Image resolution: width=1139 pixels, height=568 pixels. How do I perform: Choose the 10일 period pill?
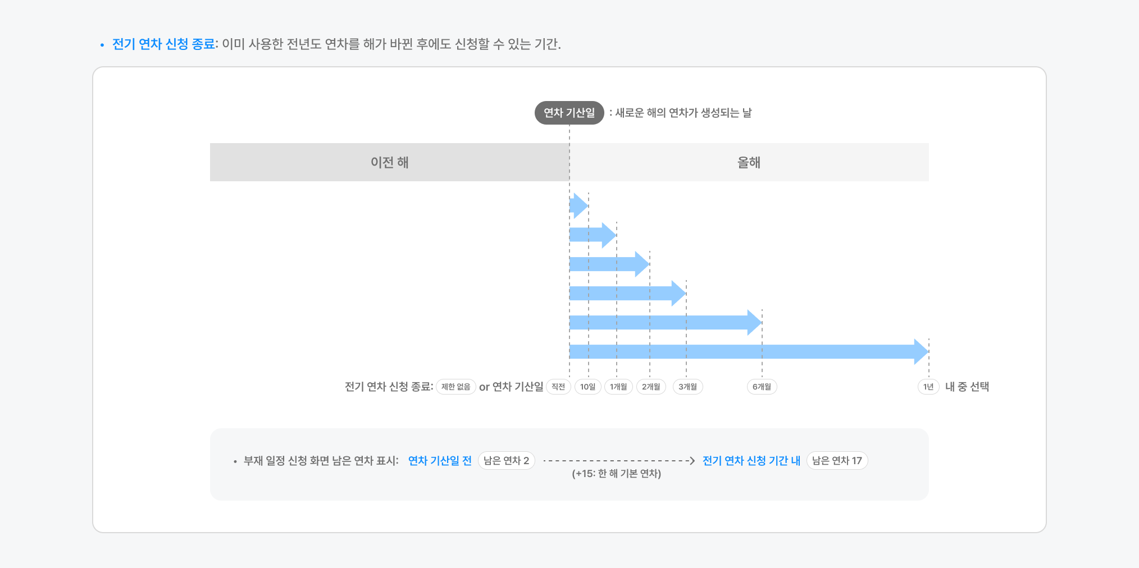(587, 387)
